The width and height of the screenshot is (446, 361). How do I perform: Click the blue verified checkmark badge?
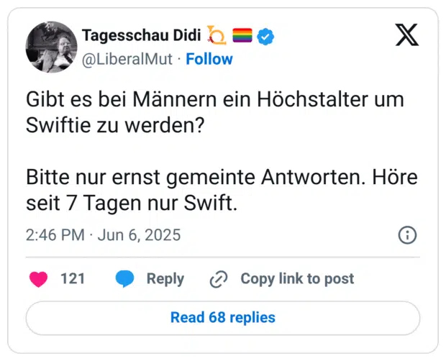(x=267, y=35)
